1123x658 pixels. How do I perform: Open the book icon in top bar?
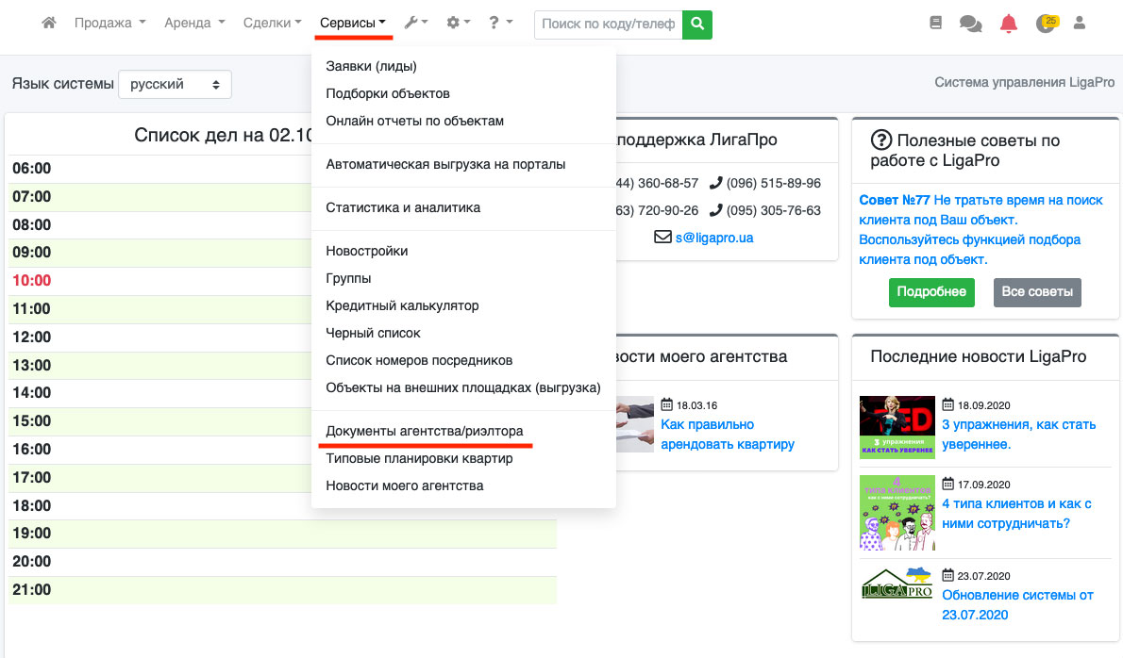(x=935, y=24)
